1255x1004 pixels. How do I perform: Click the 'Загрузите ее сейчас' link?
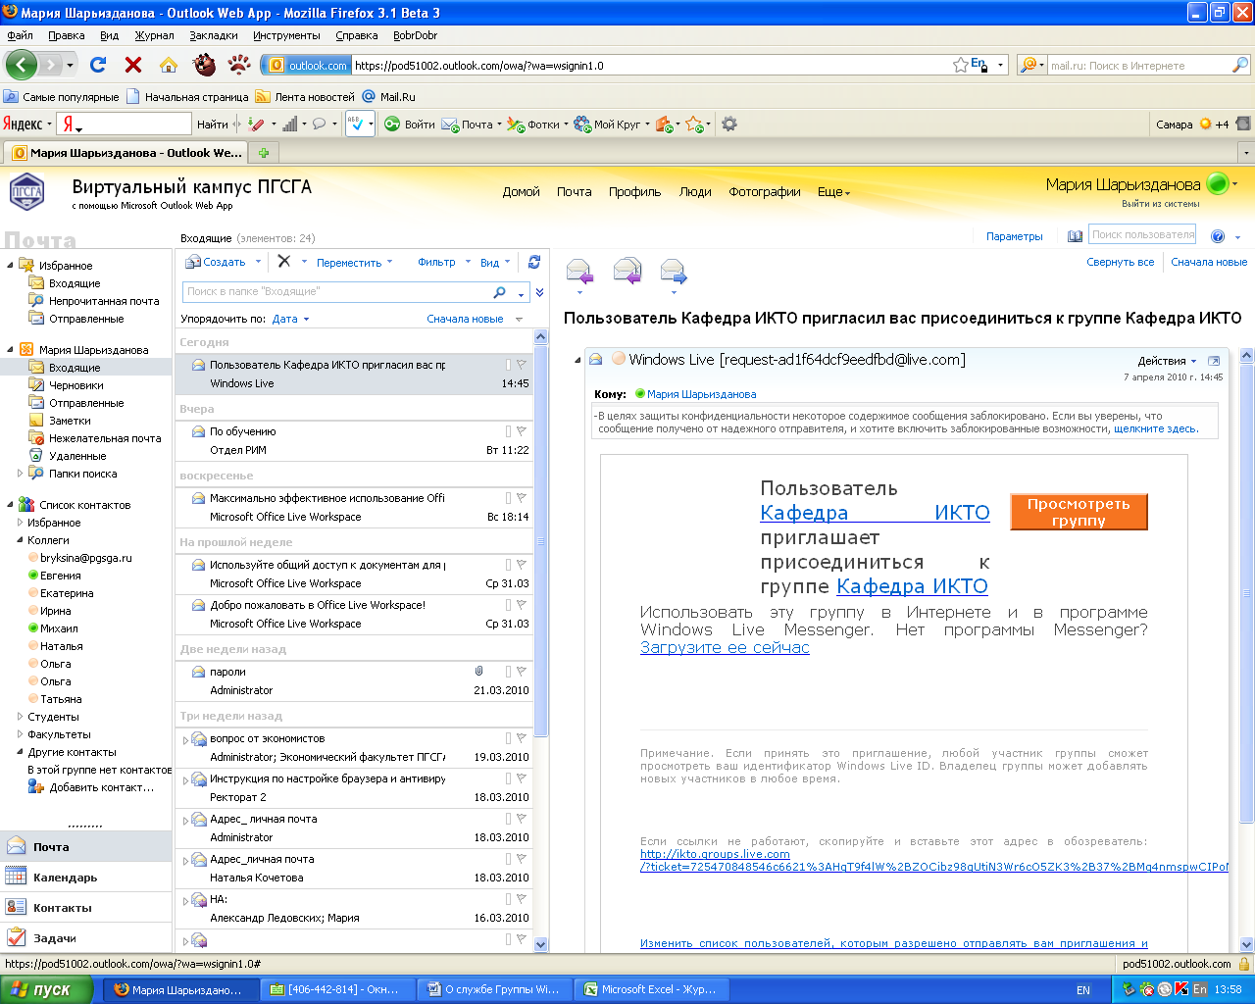(725, 647)
